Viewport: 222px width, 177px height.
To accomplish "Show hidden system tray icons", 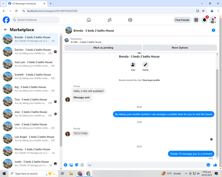I will pos(186,173).
